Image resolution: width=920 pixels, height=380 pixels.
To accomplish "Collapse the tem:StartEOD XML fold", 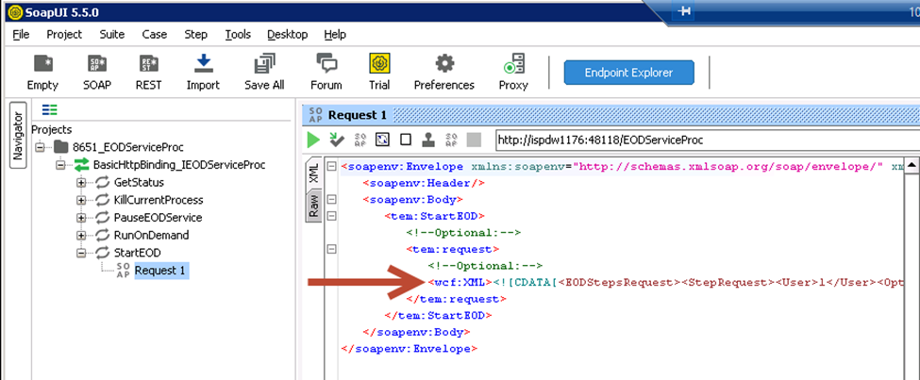I will [331, 216].
